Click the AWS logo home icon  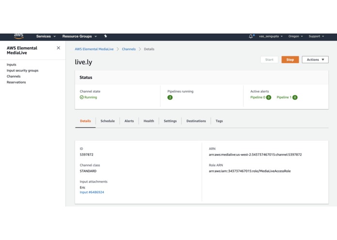(x=19, y=36)
